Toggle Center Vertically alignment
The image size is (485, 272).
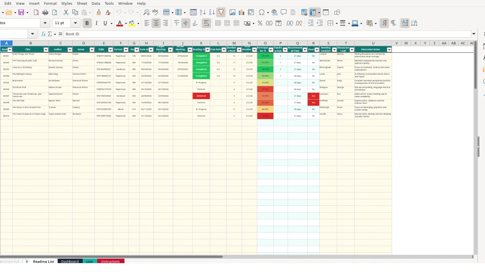point(186,23)
